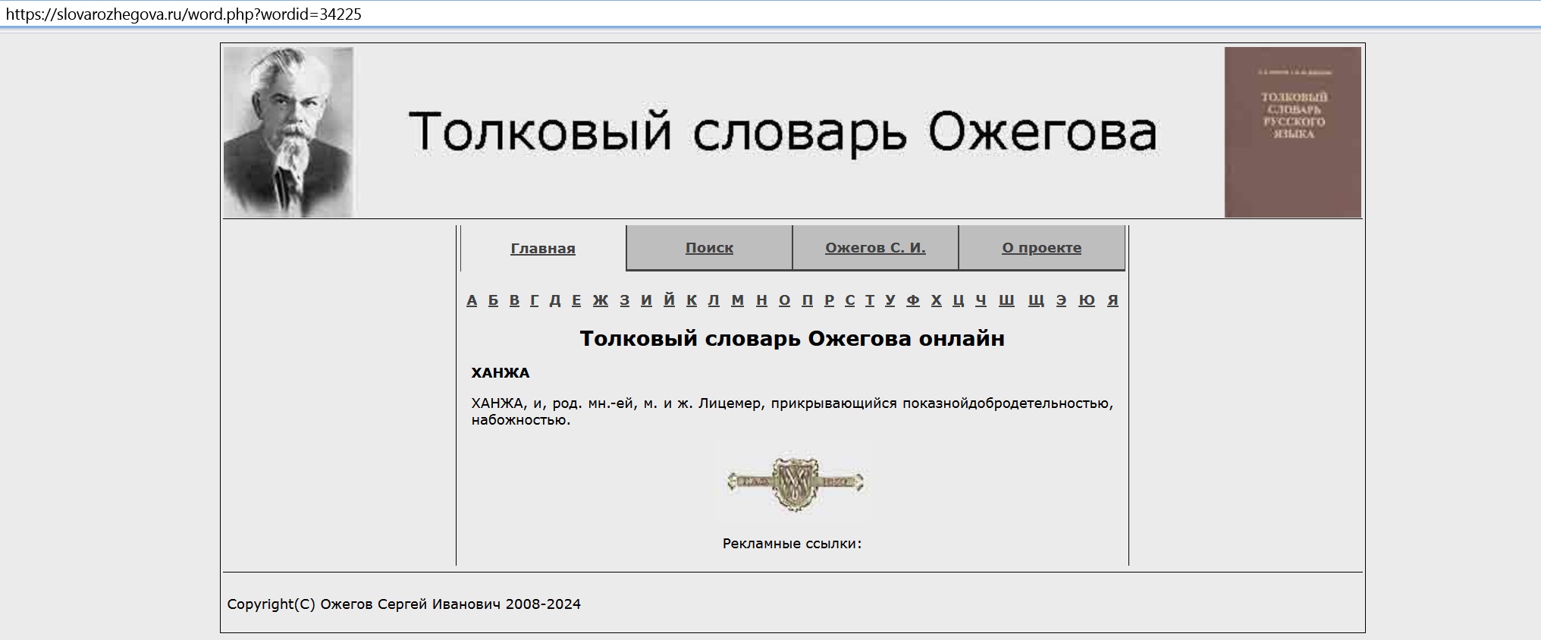Image resolution: width=1541 pixels, height=640 pixels.
Task: Select letter Я in the alphabet index
Action: [x=1113, y=300]
